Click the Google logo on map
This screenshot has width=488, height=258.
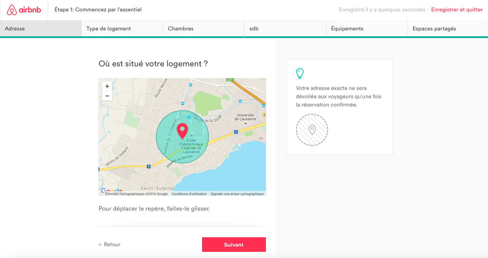111,191
